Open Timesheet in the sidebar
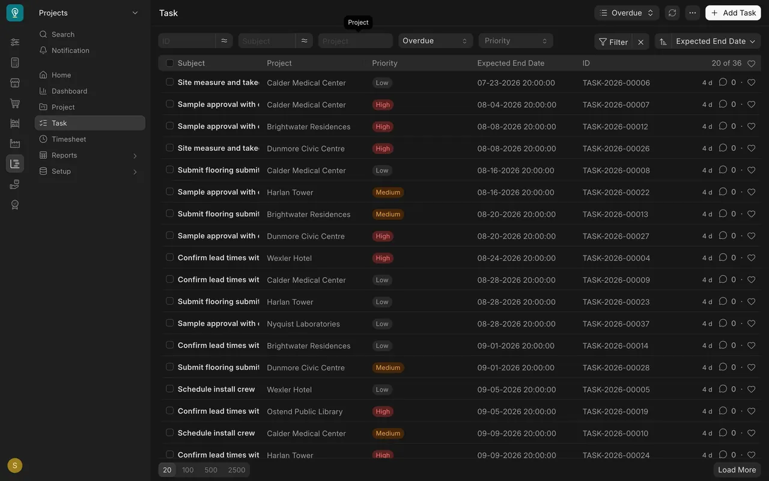 pos(90,139)
